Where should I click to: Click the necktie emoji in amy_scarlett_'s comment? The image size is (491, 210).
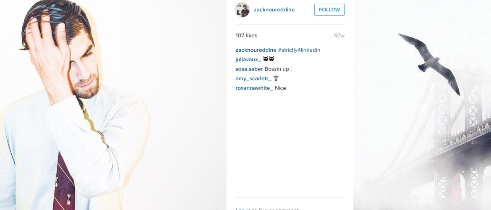point(276,79)
